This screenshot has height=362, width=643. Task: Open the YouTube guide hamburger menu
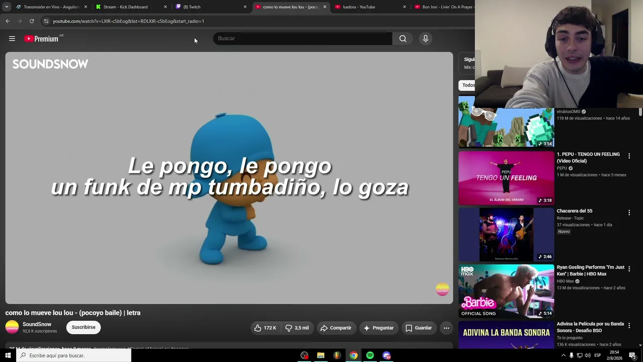(x=12, y=39)
